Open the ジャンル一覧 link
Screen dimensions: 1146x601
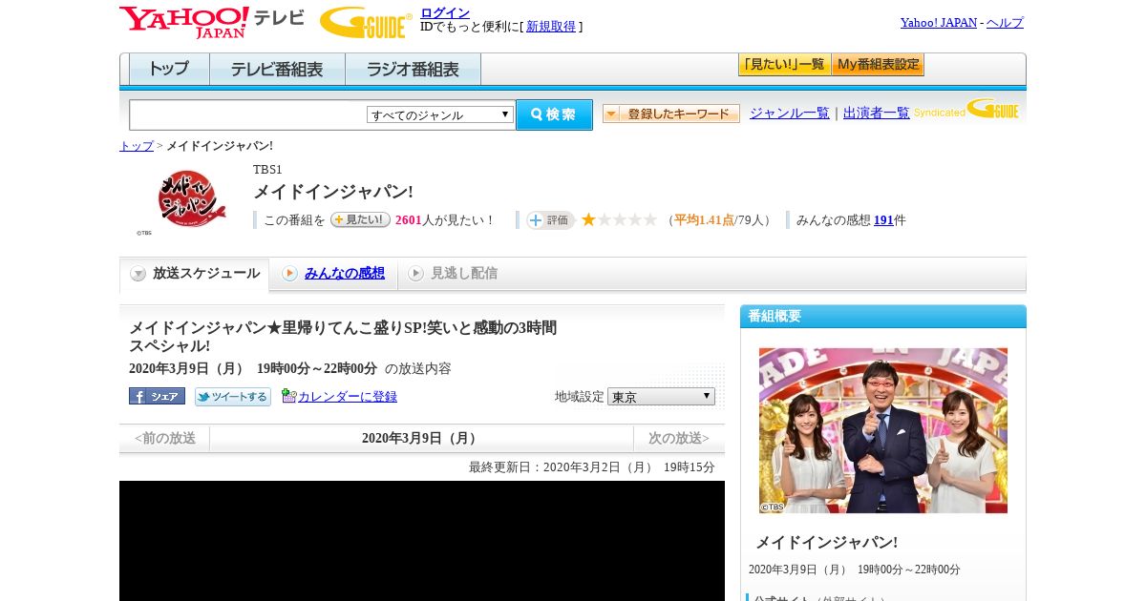click(790, 113)
